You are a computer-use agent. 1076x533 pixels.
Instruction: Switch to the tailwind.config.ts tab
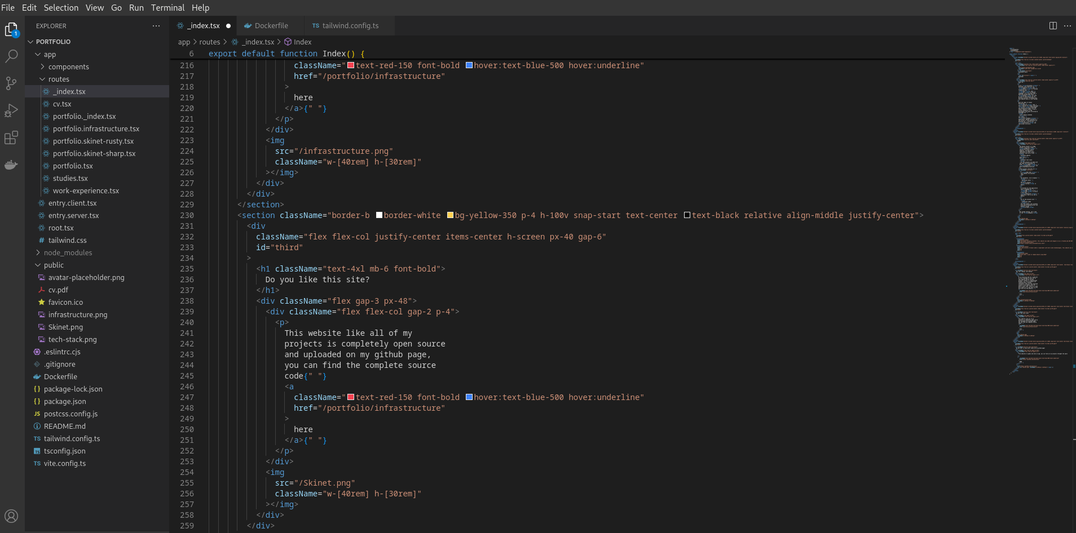coord(350,26)
